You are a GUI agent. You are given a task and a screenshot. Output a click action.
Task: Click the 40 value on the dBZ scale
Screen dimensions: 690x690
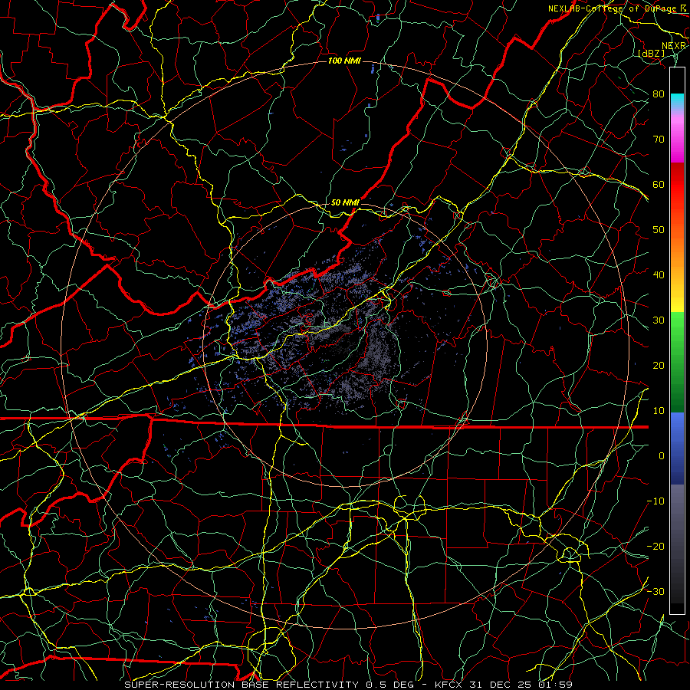pyautogui.click(x=659, y=275)
